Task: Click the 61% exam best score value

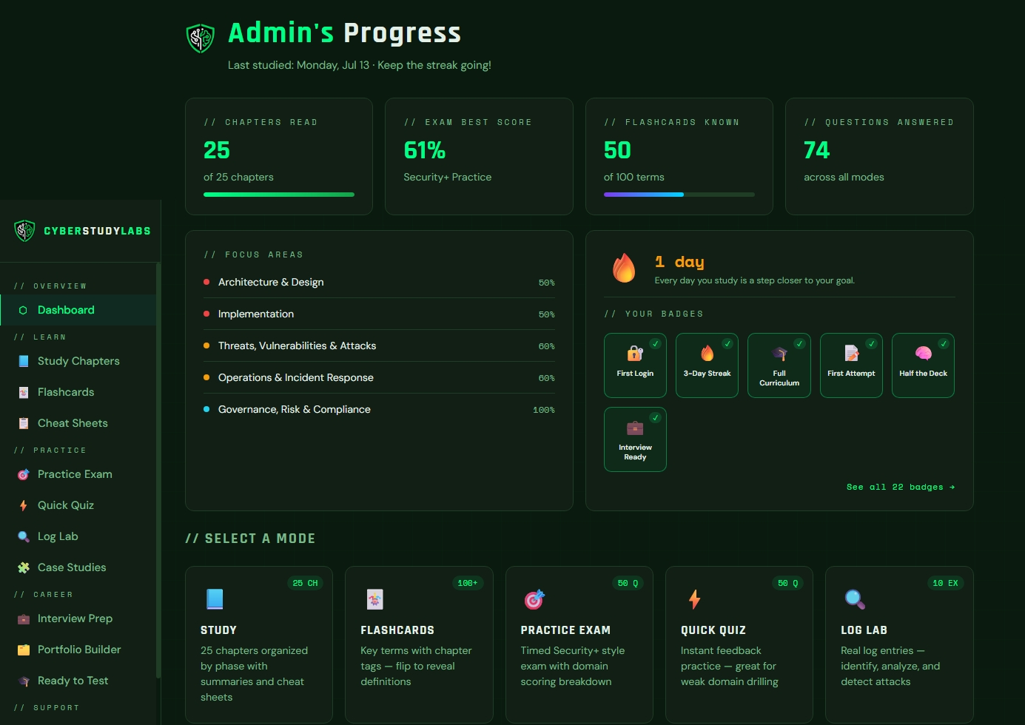Action: click(425, 150)
